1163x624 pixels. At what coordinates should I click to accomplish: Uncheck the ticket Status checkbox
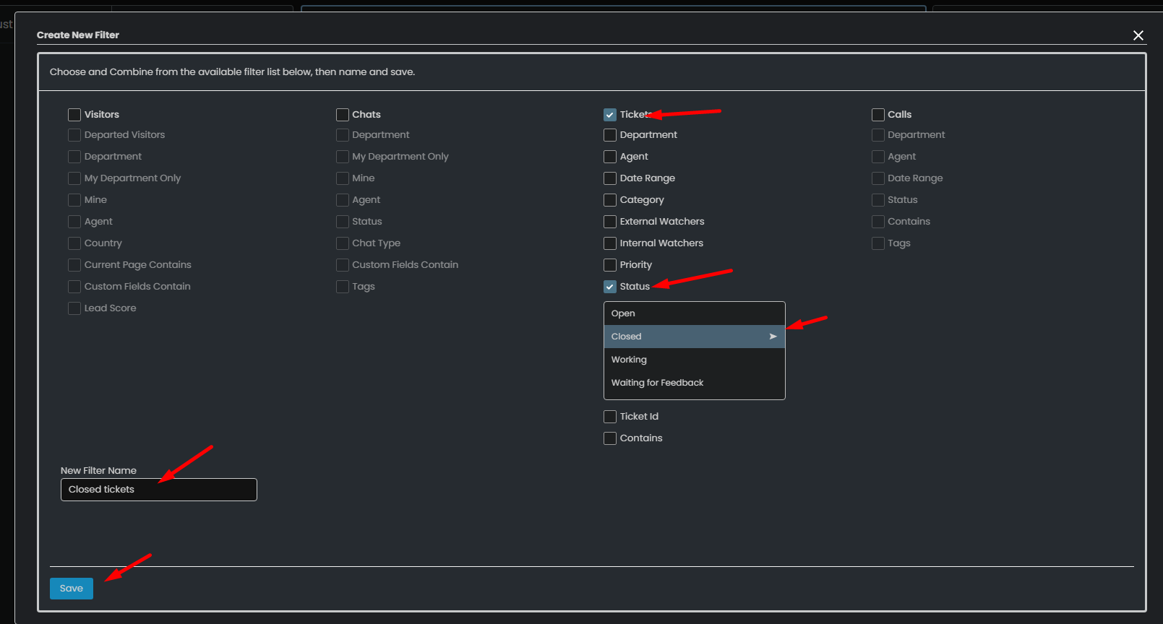pyautogui.click(x=610, y=287)
